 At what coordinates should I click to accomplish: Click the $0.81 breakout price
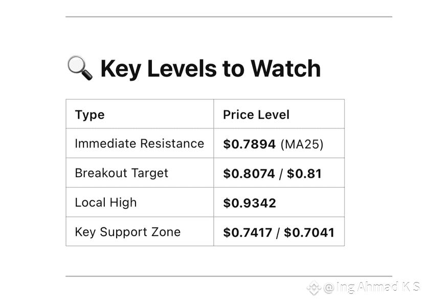tap(304, 174)
